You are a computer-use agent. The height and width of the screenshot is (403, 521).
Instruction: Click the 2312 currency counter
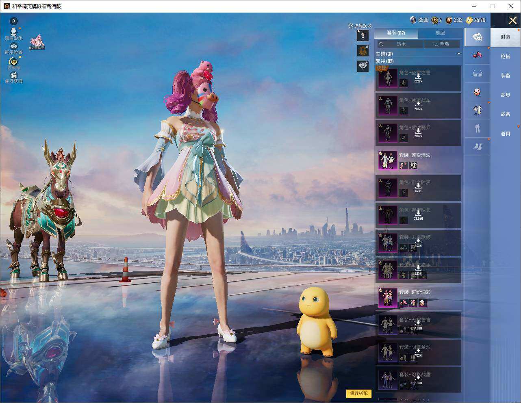(454, 20)
